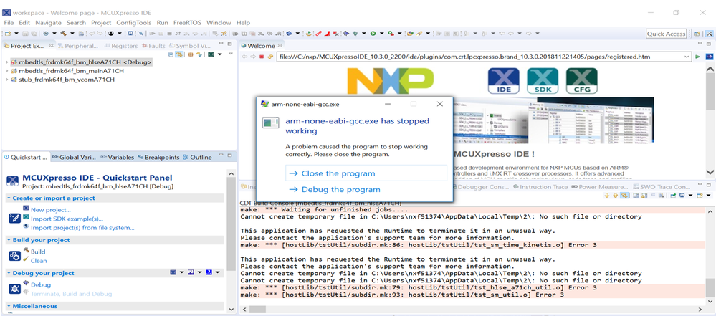Open the SWO Trace Config tab

click(x=662, y=187)
